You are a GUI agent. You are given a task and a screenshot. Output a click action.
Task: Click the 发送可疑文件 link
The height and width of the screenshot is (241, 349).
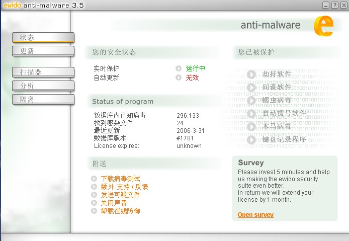(120, 195)
